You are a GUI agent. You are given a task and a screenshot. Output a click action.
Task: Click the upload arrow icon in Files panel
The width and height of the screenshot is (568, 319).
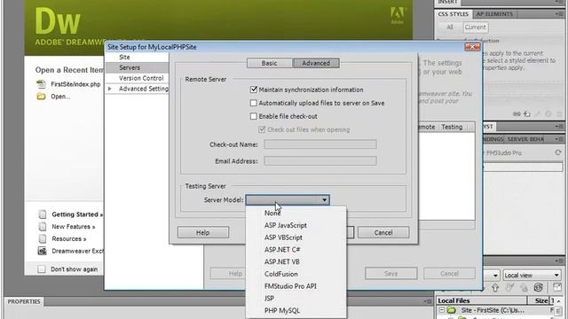coord(495,287)
